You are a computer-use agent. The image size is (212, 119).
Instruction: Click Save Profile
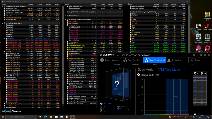pyautogui.click(x=135, y=65)
